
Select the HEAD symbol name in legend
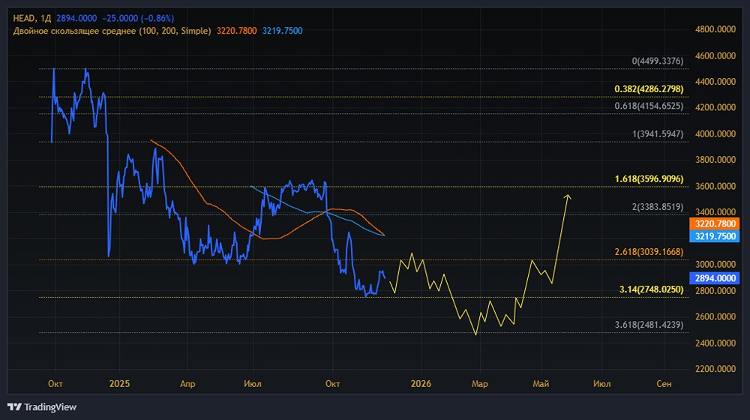coord(25,15)
